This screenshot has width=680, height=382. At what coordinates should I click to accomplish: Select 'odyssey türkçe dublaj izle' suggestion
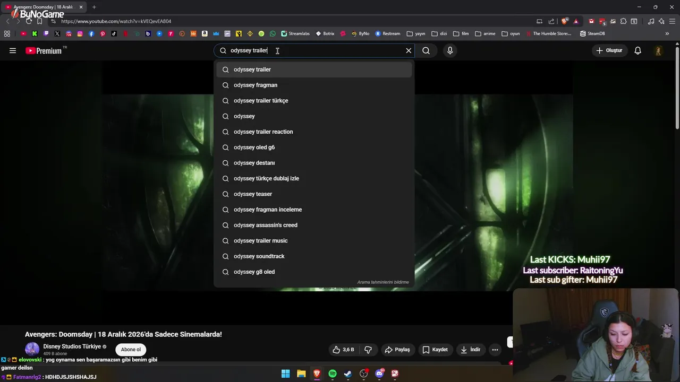click(x=314, y=178)
